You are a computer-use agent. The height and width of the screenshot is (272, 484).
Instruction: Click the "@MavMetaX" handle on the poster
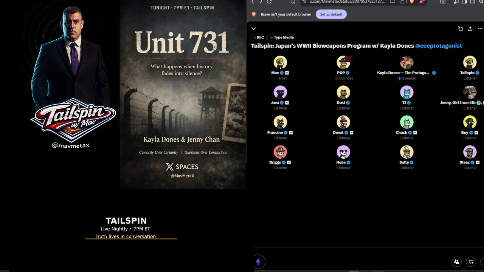click(182, 176)
